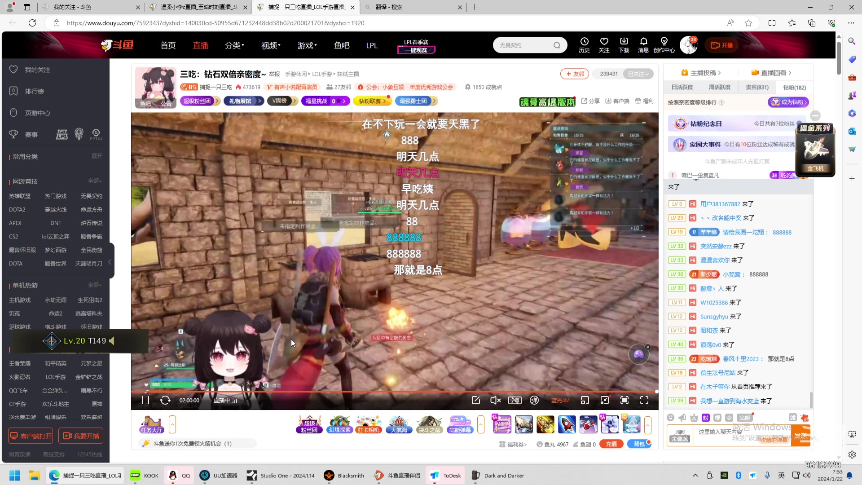Pause the live stream video
The height and width of the screenshot is (485, 862).
click(x=145, y=400)
